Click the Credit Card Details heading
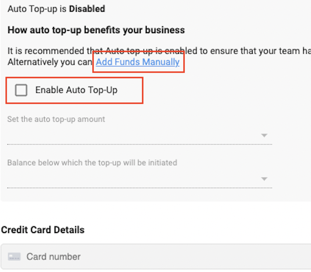Viewport: 311px width, 272px height. tap(43, 230)
